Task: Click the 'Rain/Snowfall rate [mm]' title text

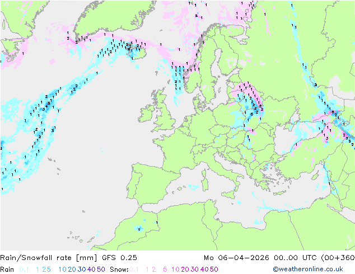Action: (x=49, y=258)
